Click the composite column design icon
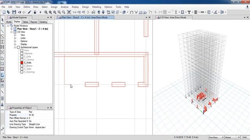 pos(196,12)
